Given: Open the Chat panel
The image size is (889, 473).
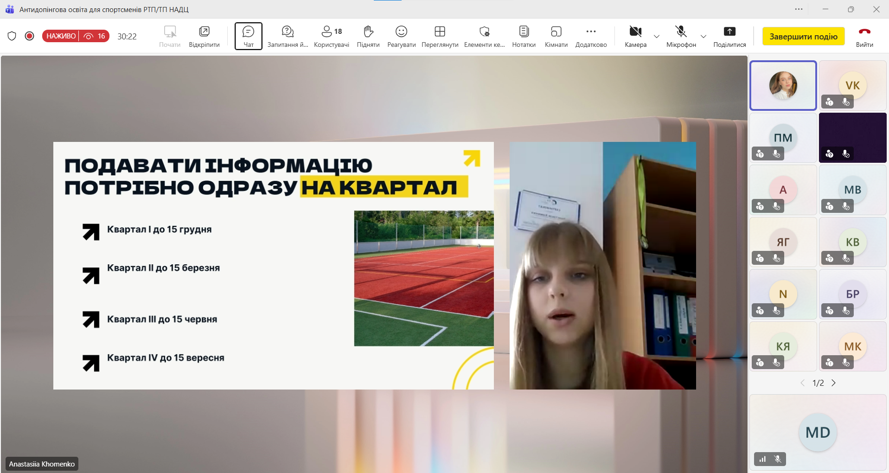Looking at the screenshot, I should (248, 36).
